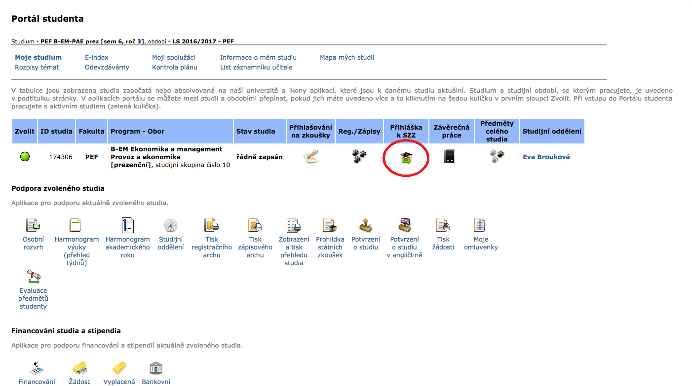Open Osobní rozvrh icon
This screenshot has width=692, height=386.
click(x=33, y=225)
